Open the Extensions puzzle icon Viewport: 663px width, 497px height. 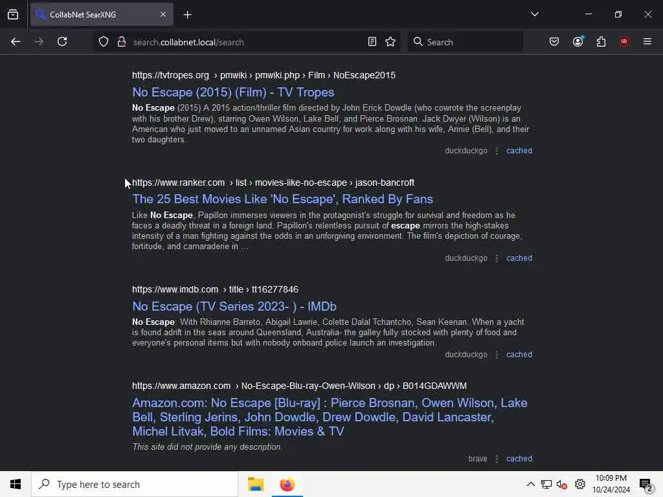point(601,41)
